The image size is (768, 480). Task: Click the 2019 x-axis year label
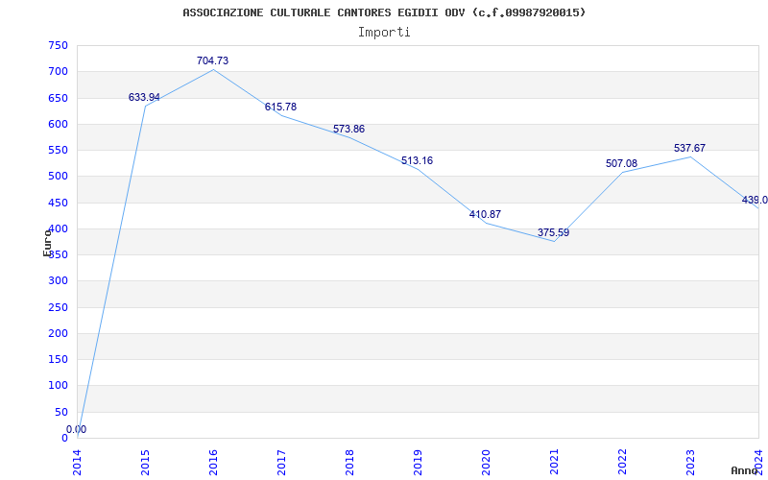418,463
